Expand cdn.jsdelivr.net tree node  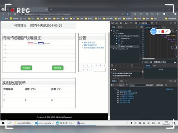(113, 49)
